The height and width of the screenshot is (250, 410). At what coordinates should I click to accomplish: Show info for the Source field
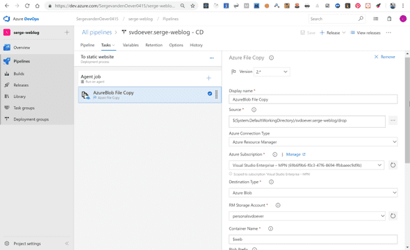(254, 110)
